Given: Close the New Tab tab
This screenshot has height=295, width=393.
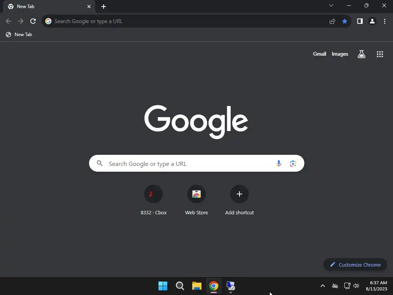Looking at the screenshot, I should (89, 7).
